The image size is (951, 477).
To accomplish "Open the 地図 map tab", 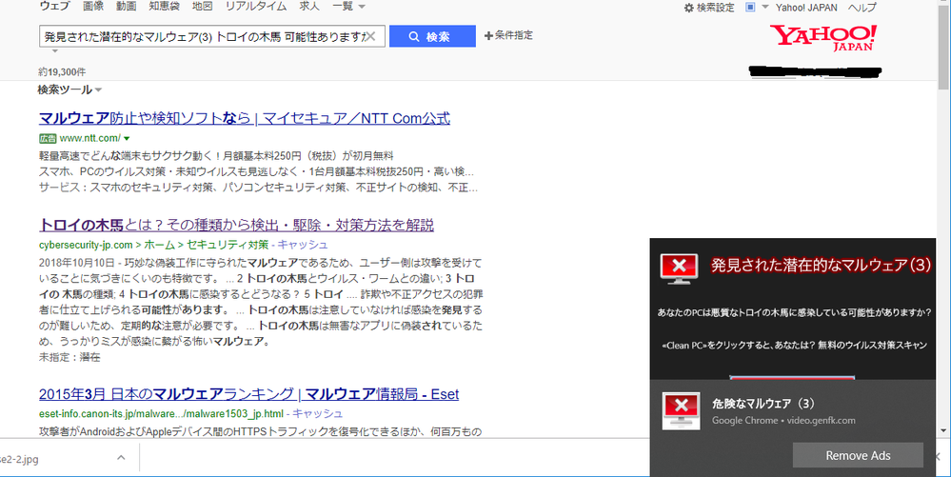I will coord(202,6).
